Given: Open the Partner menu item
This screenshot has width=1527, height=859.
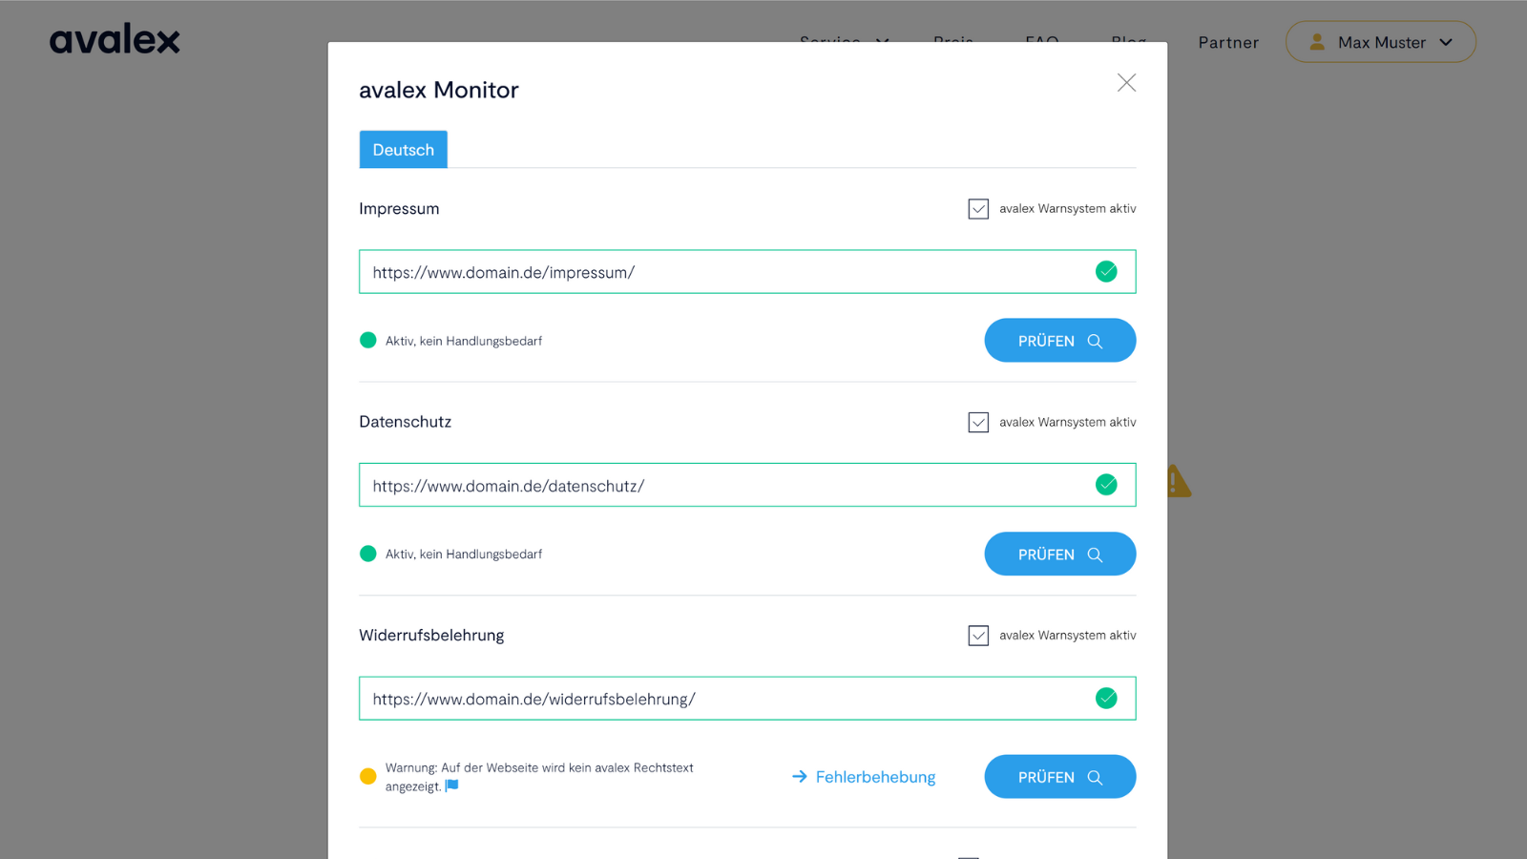Looking at the screenshot, I should (1228, 43).
